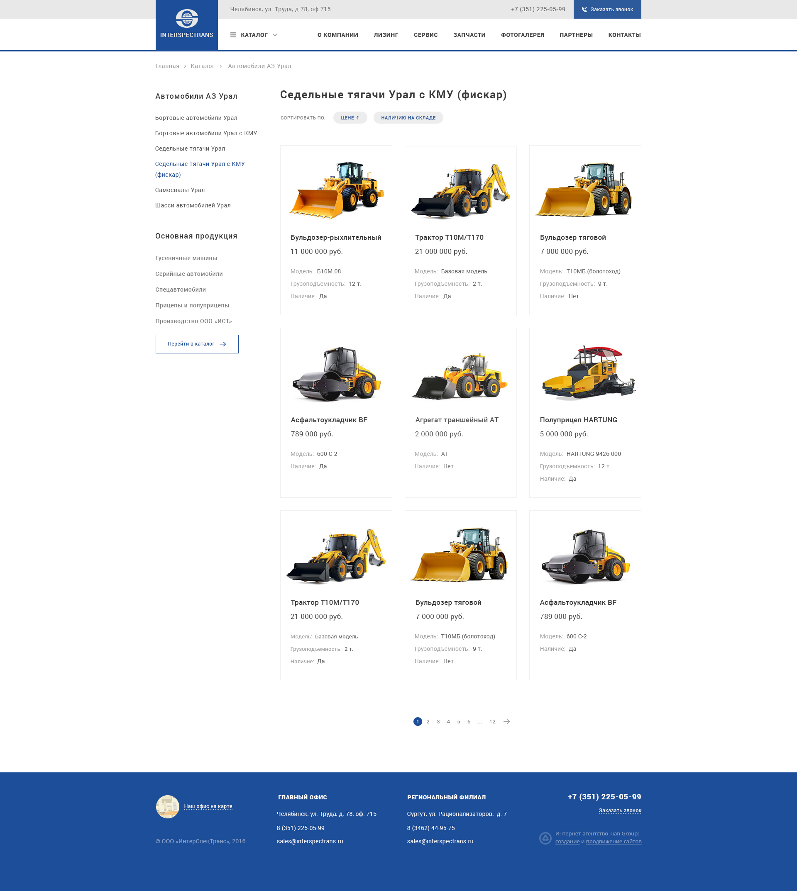
Task: Open the О компании menu item
Action: [337, 35]
